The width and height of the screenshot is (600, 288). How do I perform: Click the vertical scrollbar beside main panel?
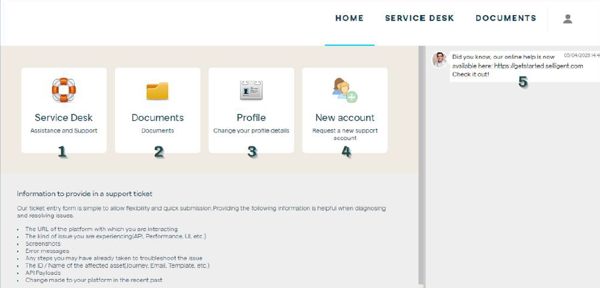(421, 166)
